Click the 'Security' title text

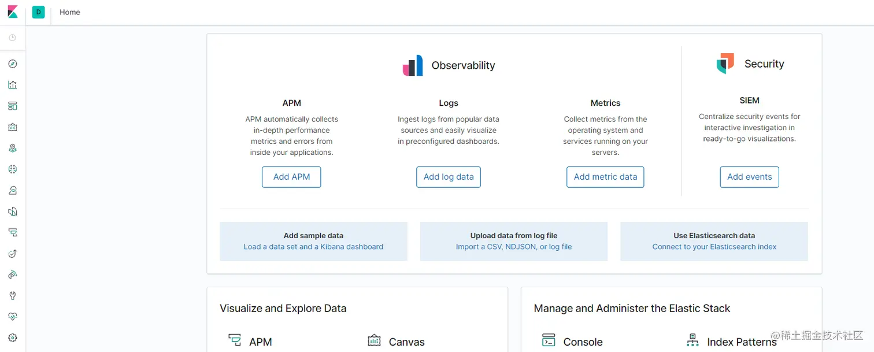(764, 64)
